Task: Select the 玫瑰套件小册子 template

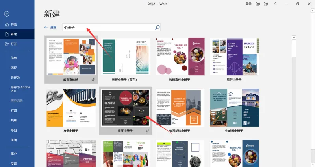Action: (x=180, y=57)
